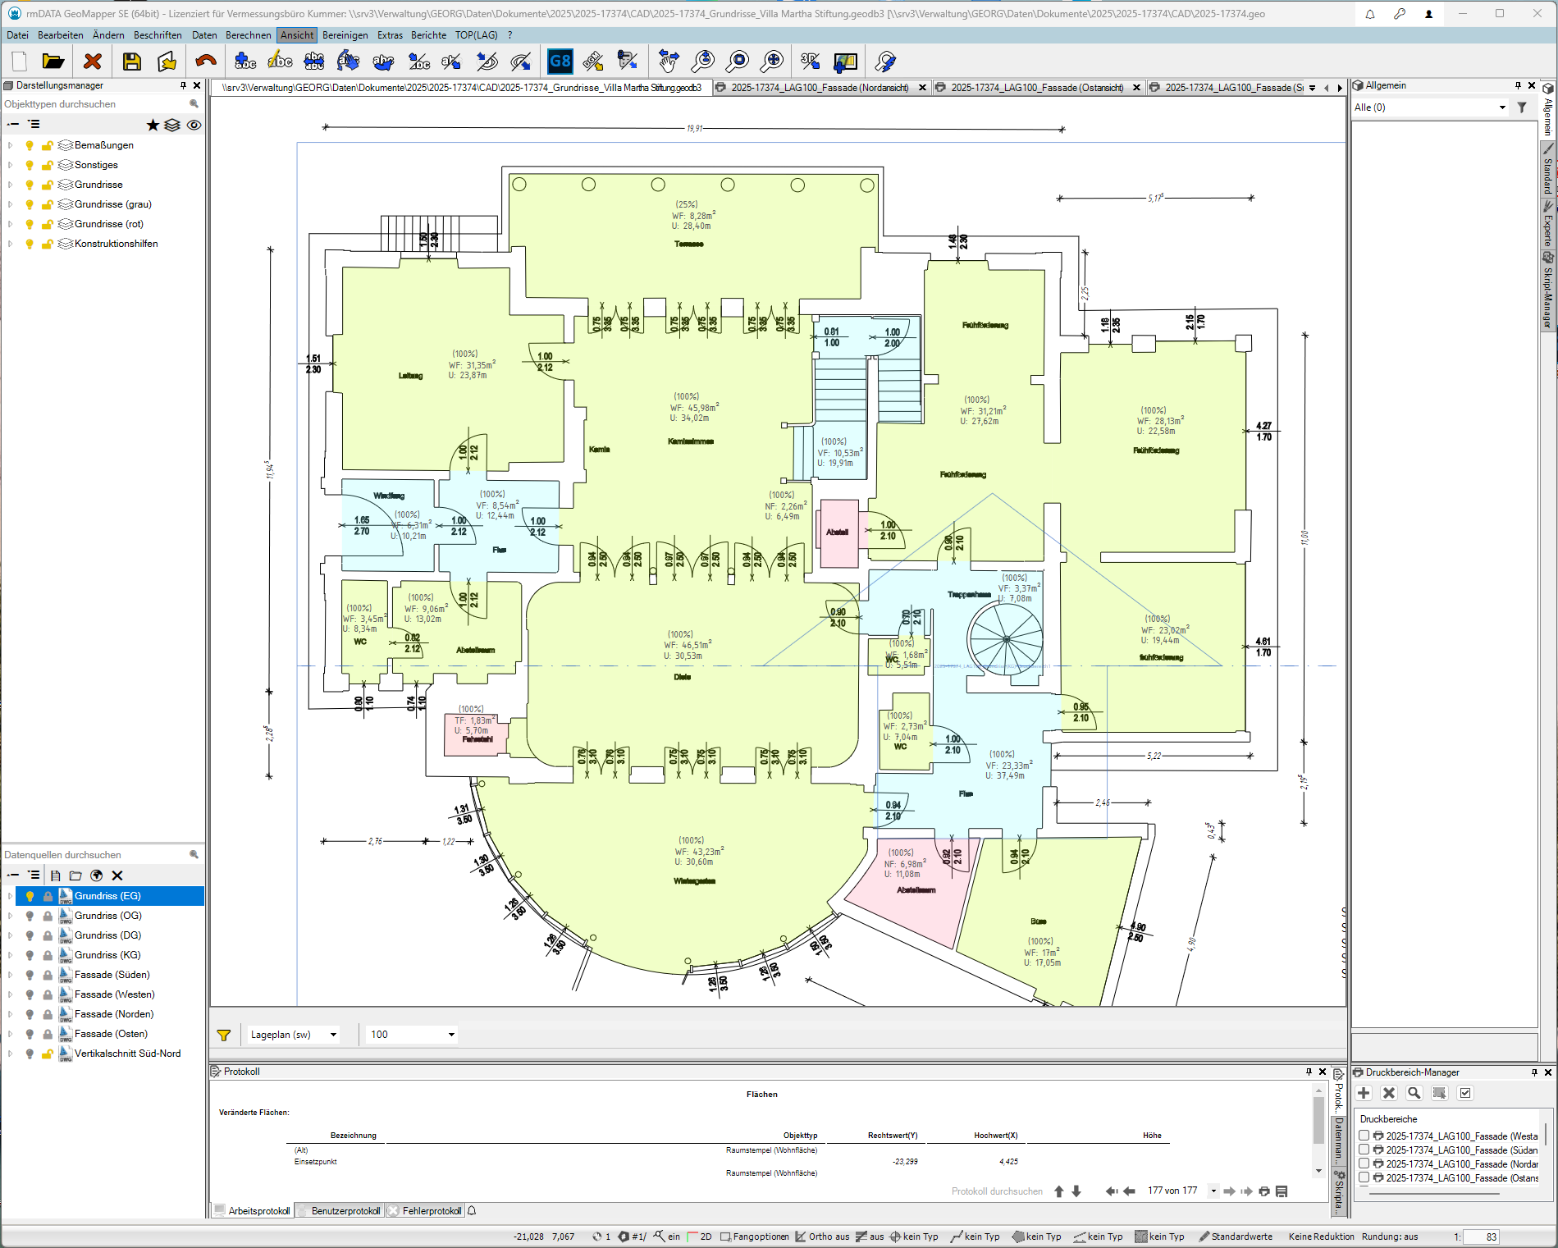Toggle visibility bulb of Bemaßungen layer
Screen dimensions: 1558x1248
(30, 145)
